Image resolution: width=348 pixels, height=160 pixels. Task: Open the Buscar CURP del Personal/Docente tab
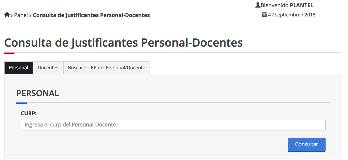(106, 68)
